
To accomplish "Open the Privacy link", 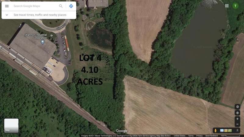I will click(x=199, y=136).
